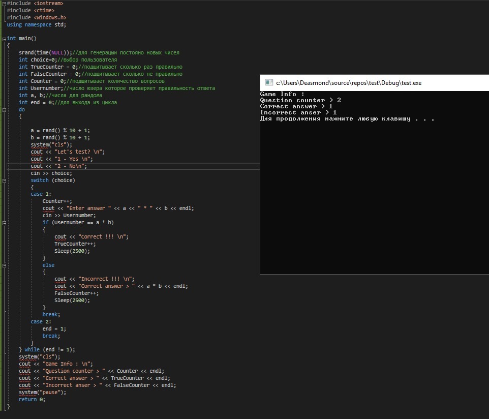The image size is (489, 419).
Task: Click the 'case 1:' label
Action: pyautogui.click(x=41, y=194)
